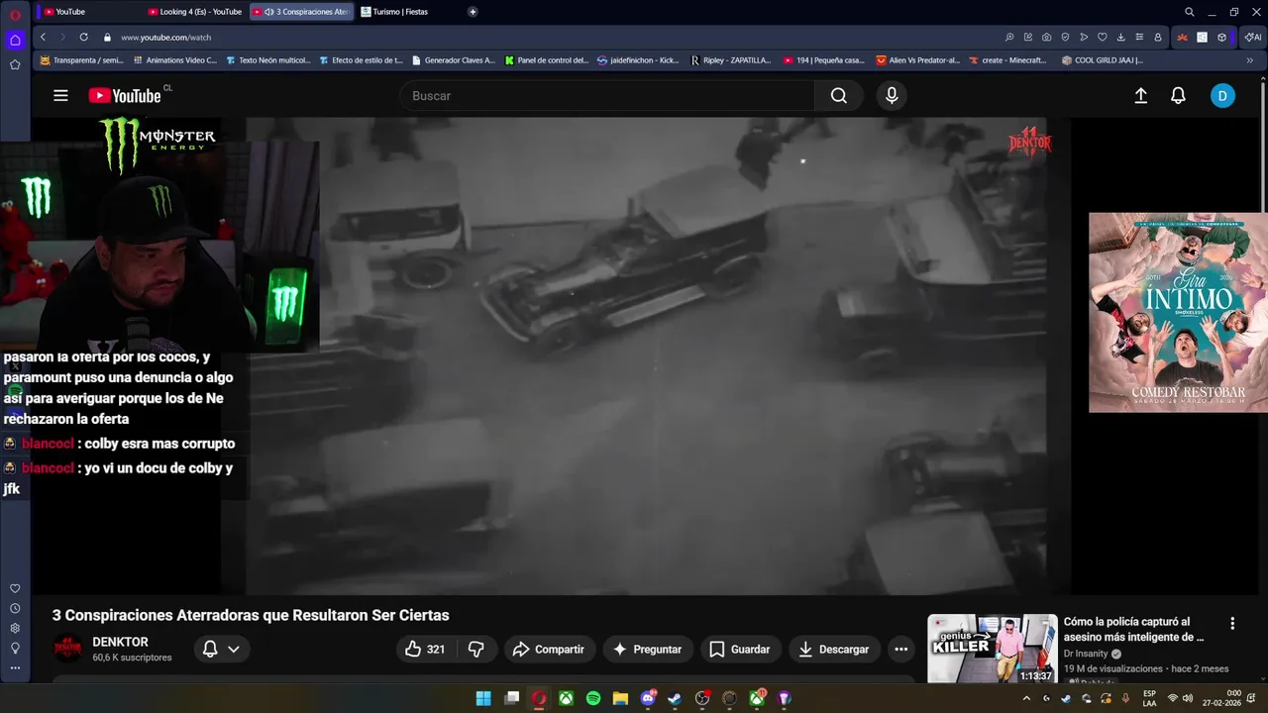Open search-in-tabs magnifier in title bar
Image resolution: width=1268 pixels, height=713 pixels.
pos(1190,12)
